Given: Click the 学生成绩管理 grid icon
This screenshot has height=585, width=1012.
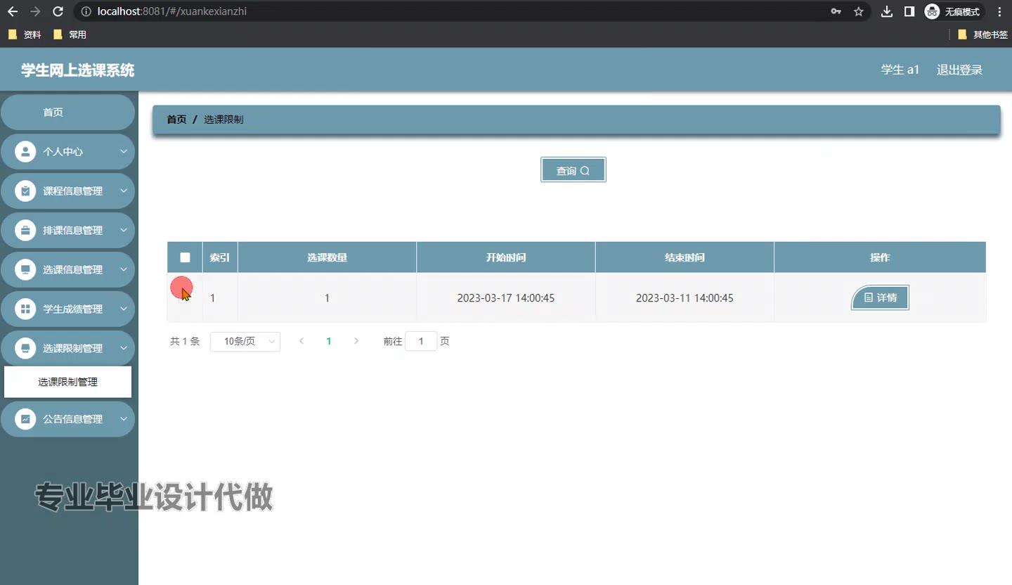Looking at the screenshot, I should (25, 309).
